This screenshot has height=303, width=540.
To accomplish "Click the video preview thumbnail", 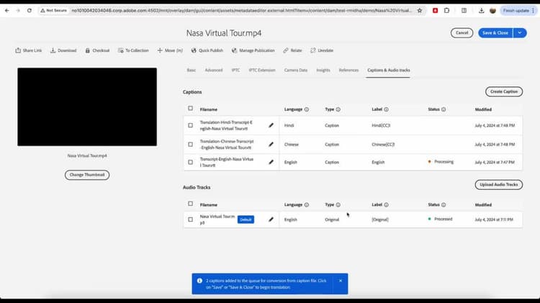I will pyautogui.click(x=87, y=107).
